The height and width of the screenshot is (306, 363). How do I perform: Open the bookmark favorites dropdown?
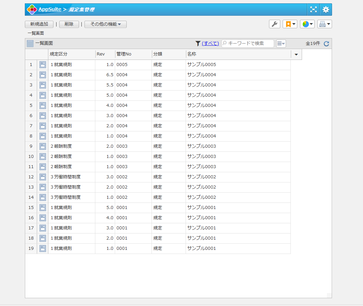coord(290,24)
